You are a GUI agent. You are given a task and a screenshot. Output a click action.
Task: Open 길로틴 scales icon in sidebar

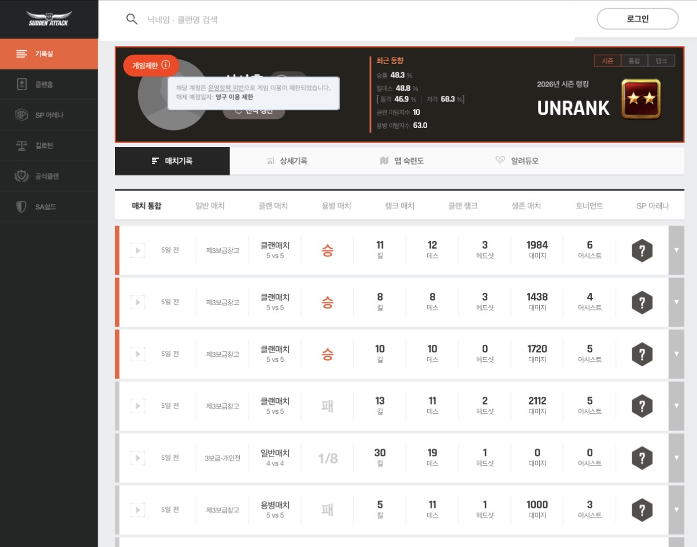click(21, 145)
